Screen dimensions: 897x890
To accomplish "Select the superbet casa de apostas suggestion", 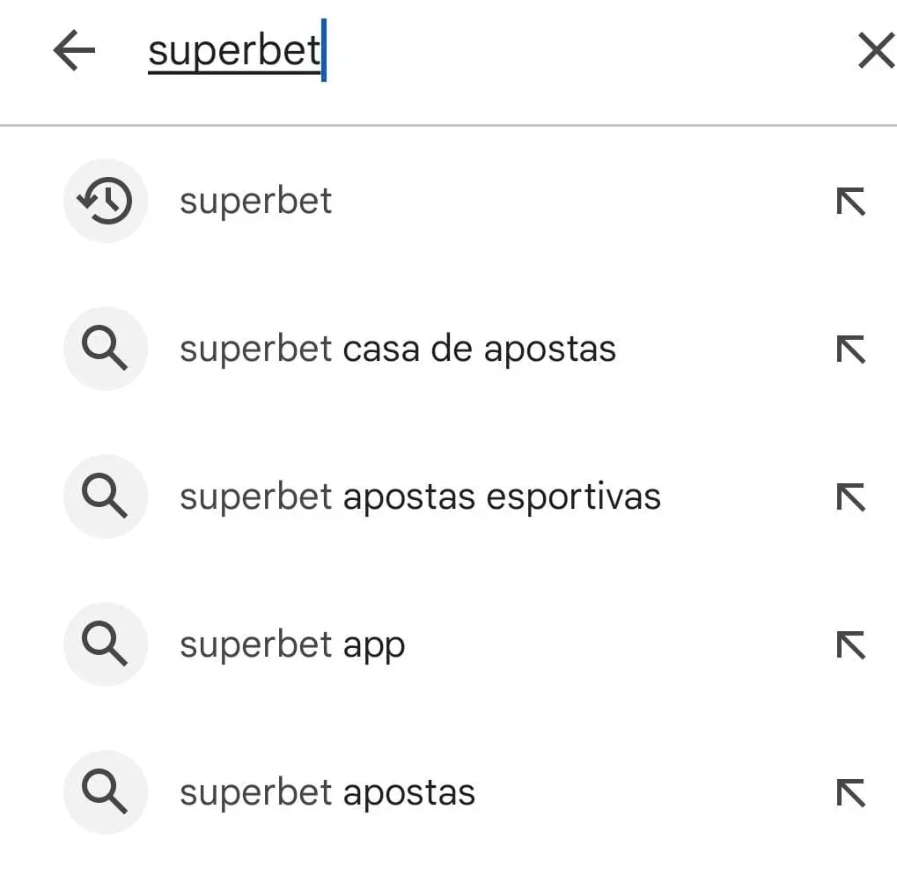I will (397, 349).
